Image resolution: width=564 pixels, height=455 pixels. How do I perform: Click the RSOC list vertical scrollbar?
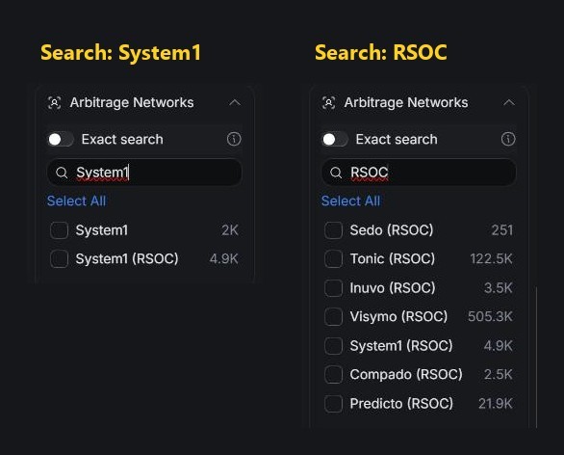pyautogui.click(x=536, y=357)
